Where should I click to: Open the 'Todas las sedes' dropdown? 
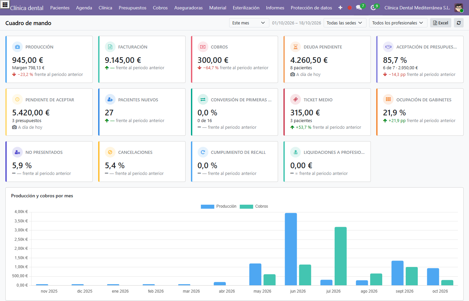click(345, 23)
